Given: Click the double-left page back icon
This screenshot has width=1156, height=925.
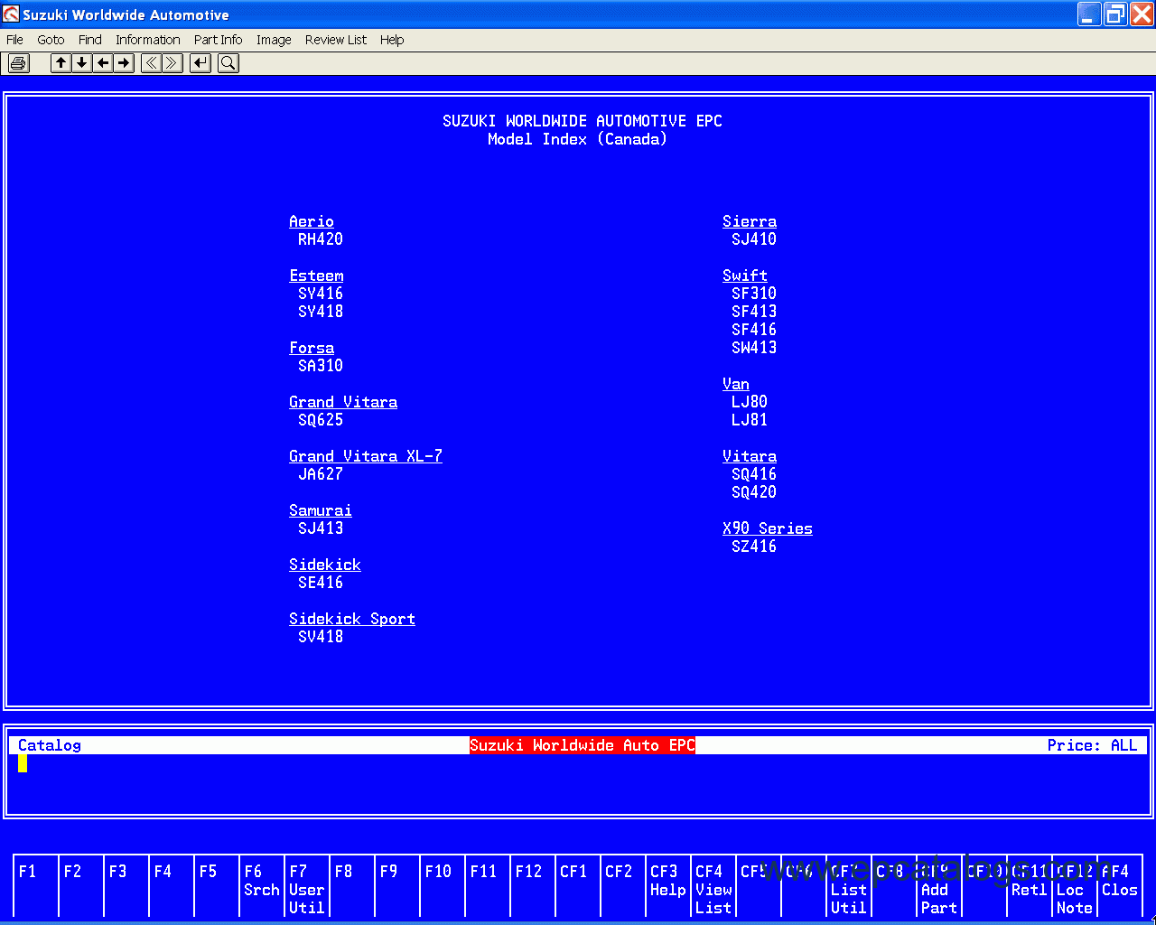Looking at the screenshot, I should 151,63.
